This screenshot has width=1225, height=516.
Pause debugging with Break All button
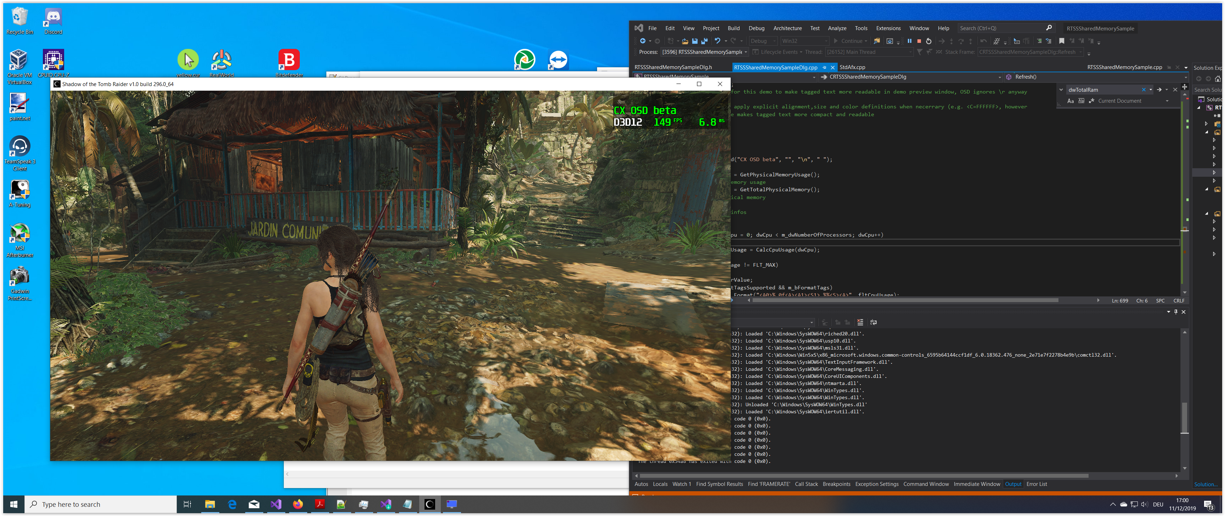(x=909, y=41)
